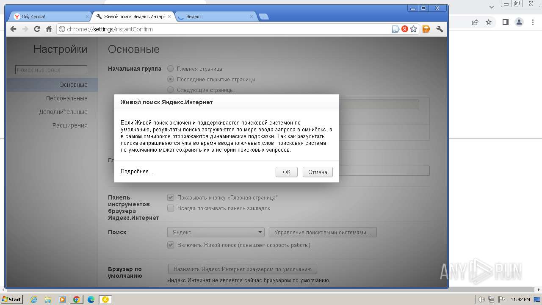Image resolution: width=542 pixels, height=305 pixels.
Task: Open the media player taskbar icon
Action: click(62, 299)
